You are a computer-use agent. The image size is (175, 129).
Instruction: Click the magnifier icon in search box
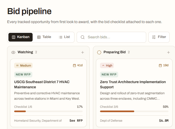click(x=83, y=37)
